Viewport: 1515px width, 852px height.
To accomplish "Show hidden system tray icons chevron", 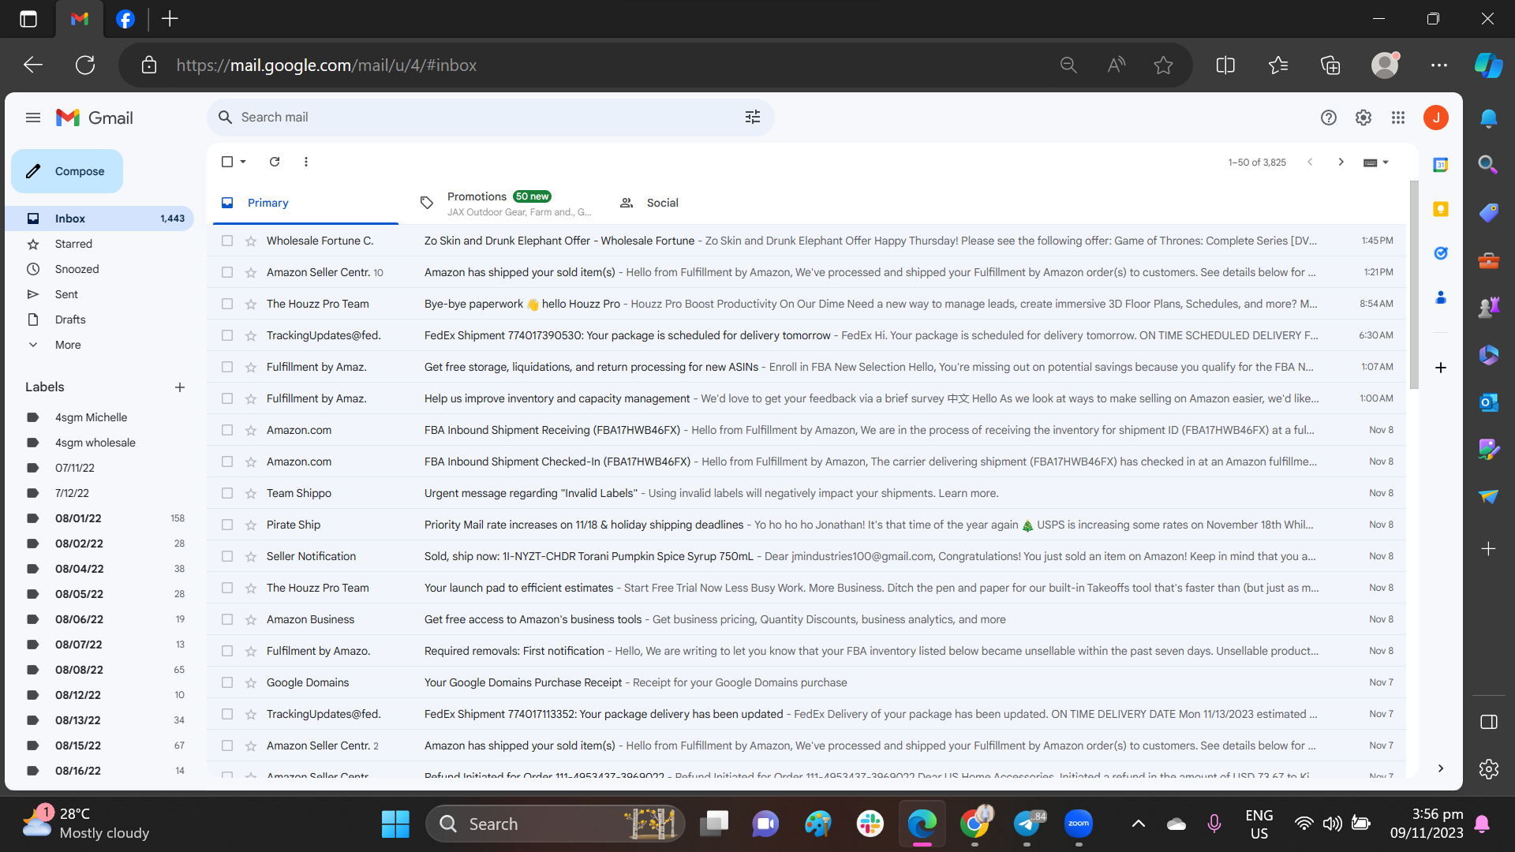I will coord(1138,824).
